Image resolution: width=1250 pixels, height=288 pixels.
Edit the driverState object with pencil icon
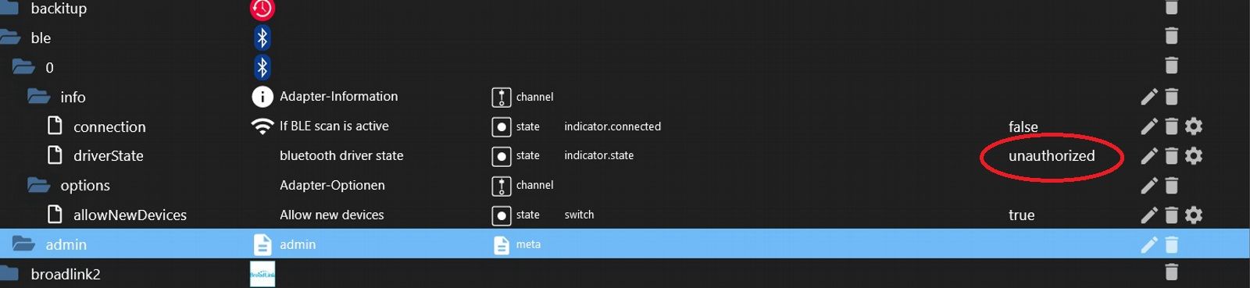pos(1148,156)
